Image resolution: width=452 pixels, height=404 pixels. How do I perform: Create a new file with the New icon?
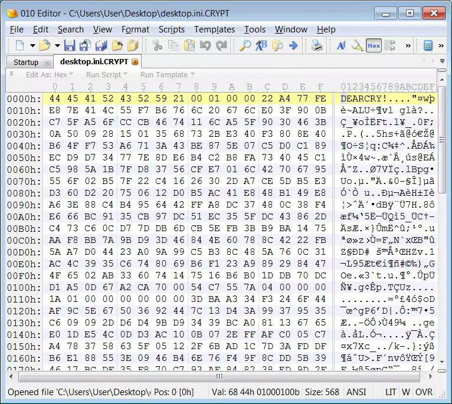pos(19,45)
